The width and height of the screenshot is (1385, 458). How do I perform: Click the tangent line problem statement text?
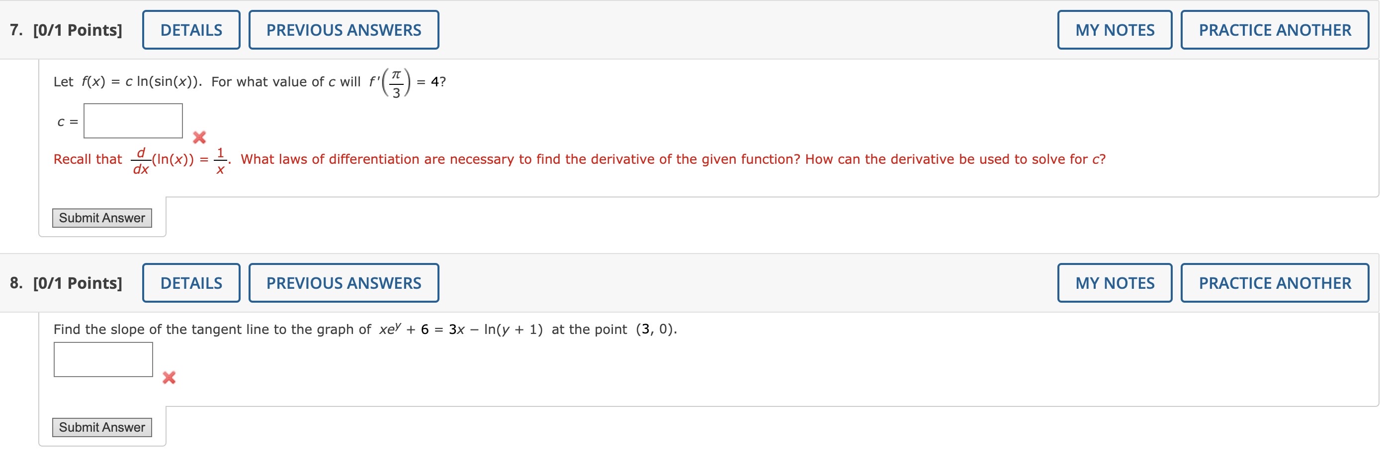pos(364,329)
